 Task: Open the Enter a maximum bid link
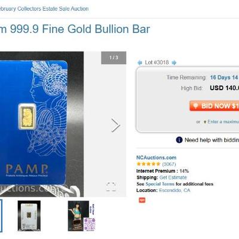[x=223, y=122]
